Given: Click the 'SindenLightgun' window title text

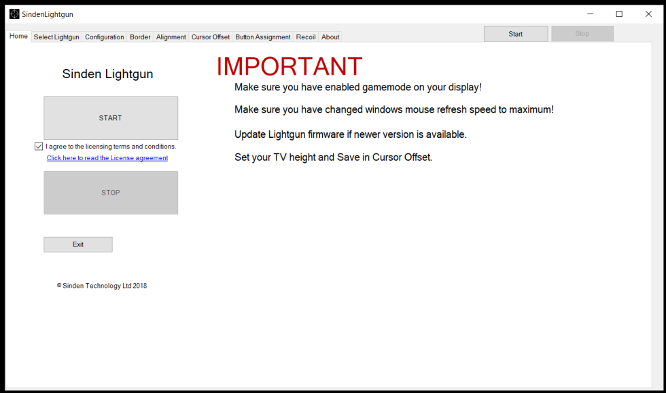Looking at the screenshot, I should coord(48,14).
